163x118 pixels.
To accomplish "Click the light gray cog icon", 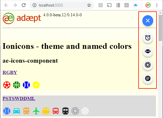I will [85, 111].
